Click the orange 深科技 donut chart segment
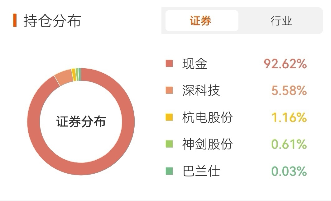The height and width of the screenshot is (201, 331). pos(65,77)
